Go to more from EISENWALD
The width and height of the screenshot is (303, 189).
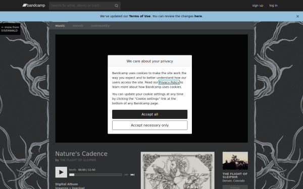pos(10,29)
